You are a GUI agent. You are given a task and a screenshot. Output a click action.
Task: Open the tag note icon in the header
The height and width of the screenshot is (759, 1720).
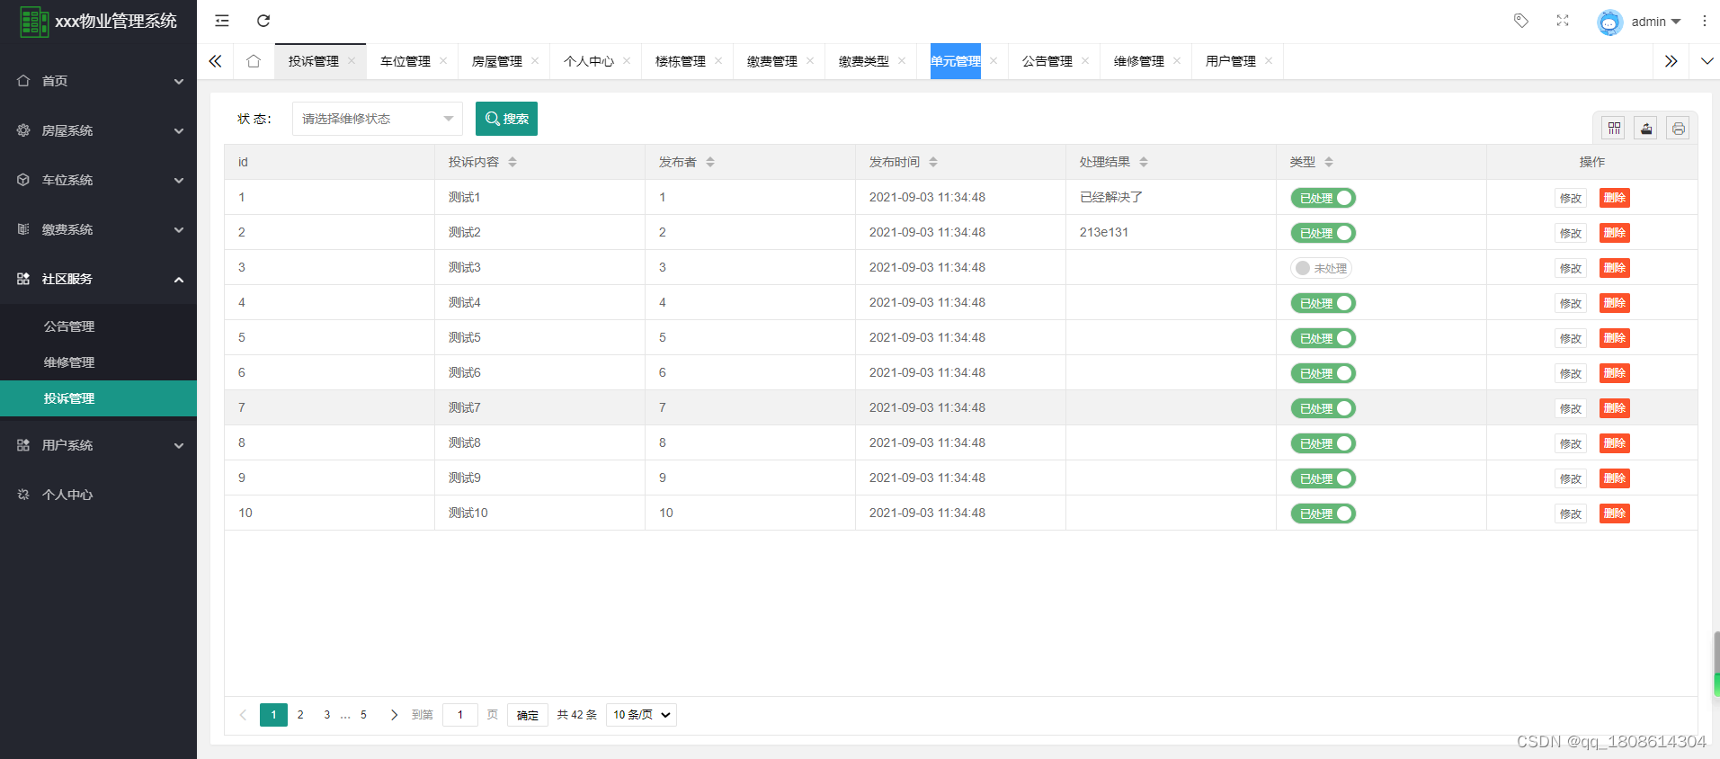tap(1521, 21)
